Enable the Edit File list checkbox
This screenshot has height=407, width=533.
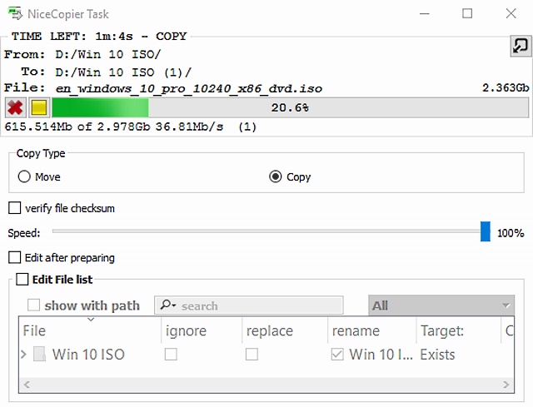[x=22, y=280]
